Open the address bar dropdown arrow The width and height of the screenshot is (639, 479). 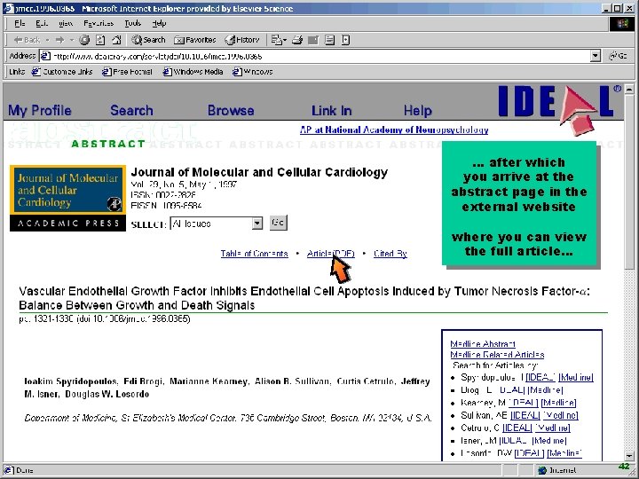point(596,56)
